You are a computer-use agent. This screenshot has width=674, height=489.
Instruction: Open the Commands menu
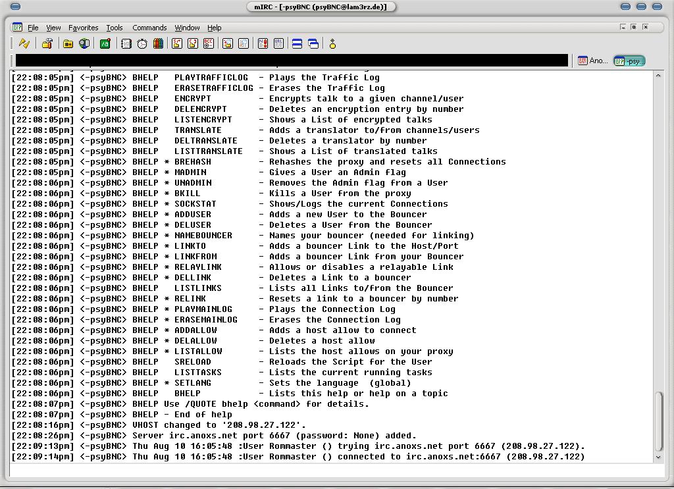tap(149, 28)
